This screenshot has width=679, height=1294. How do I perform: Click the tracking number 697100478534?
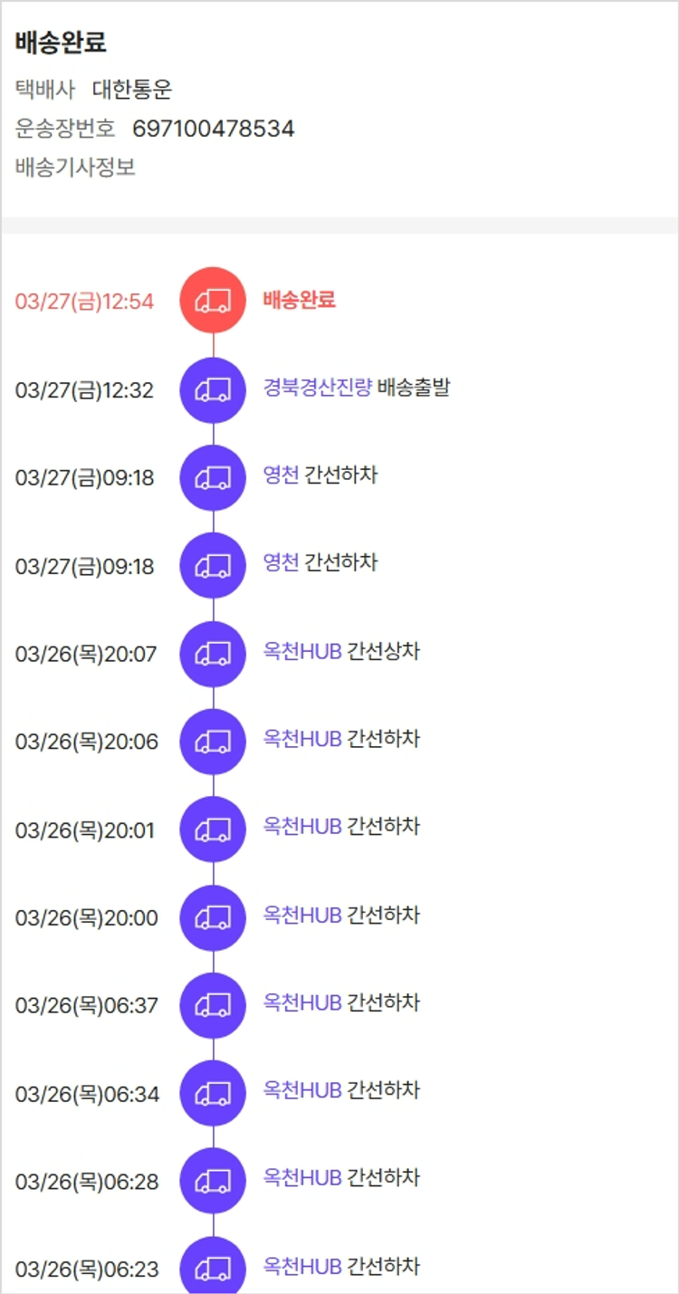tap(214, 129)
